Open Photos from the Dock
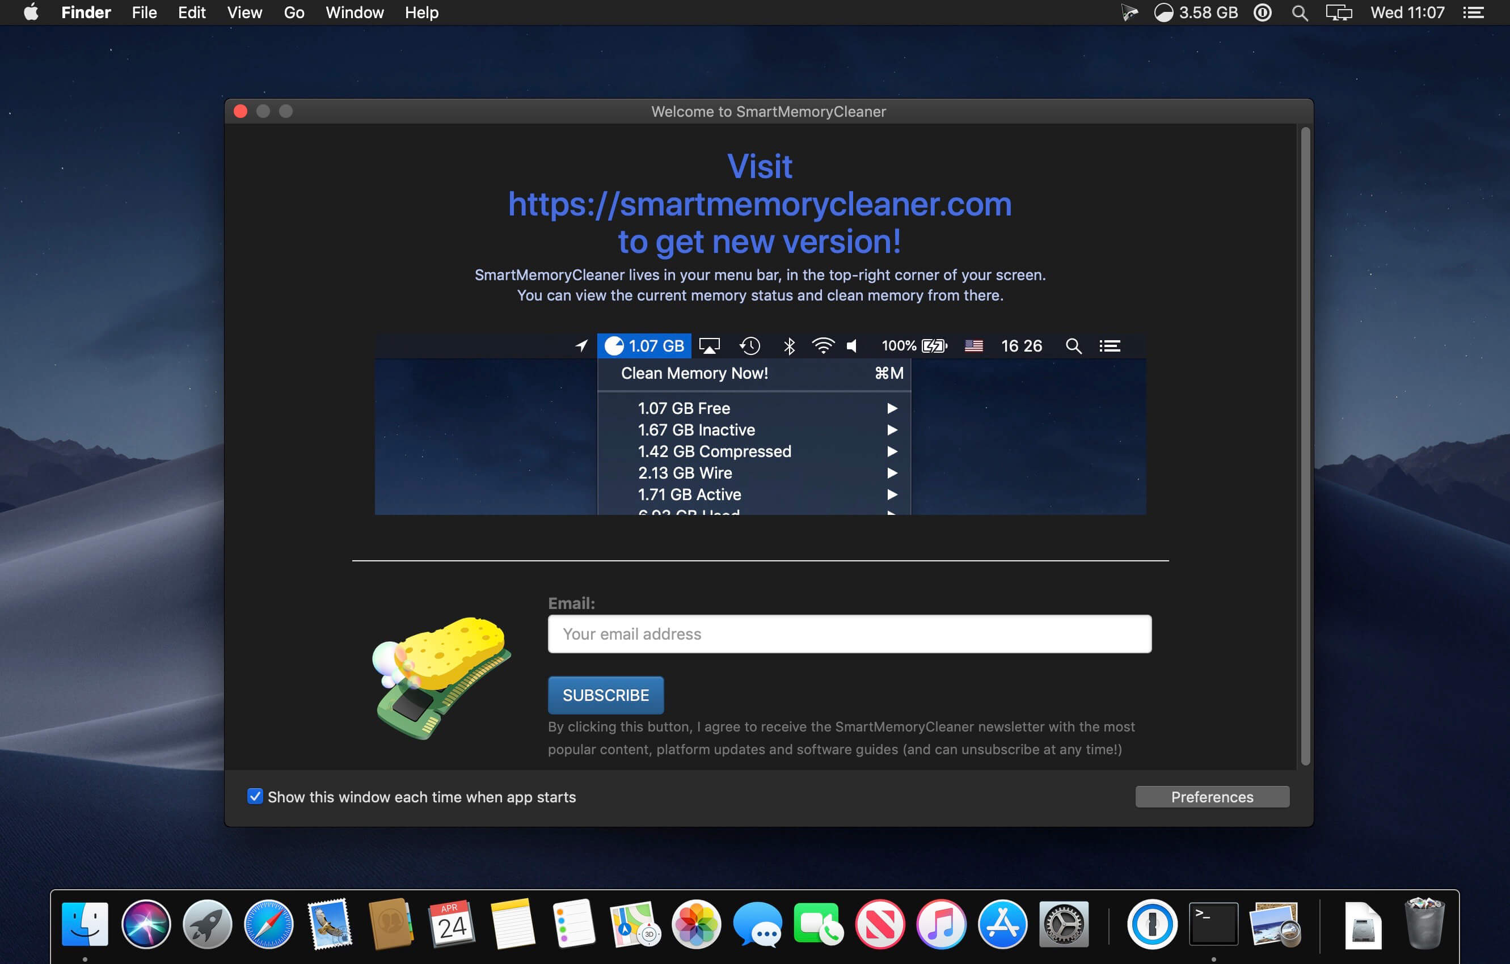The image size is (1510, 964). coord(696,924)
